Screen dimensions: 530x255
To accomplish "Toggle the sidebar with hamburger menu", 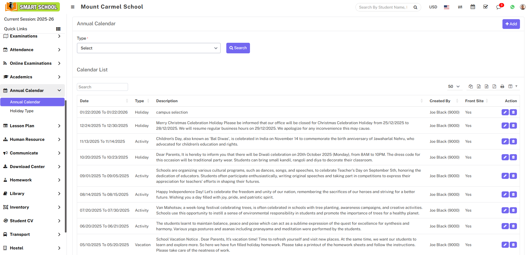I will (73, 7).
